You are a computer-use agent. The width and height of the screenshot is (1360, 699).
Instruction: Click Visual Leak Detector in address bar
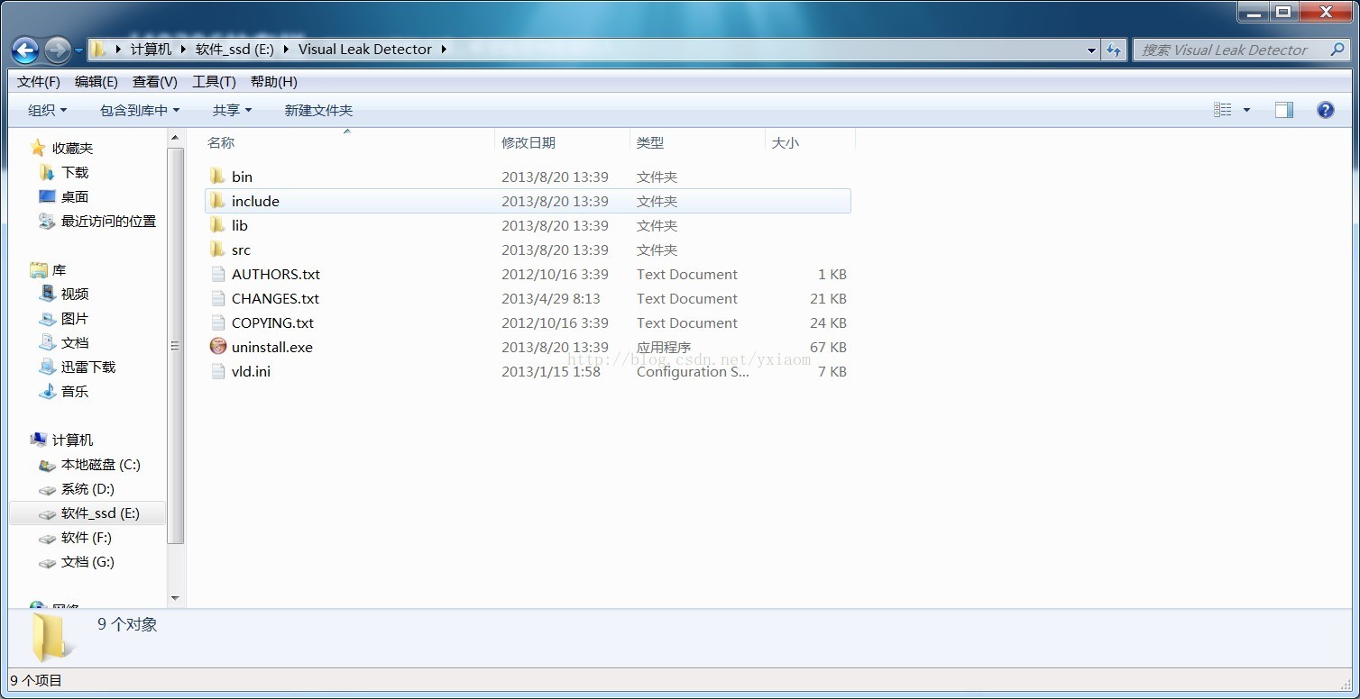365,50
